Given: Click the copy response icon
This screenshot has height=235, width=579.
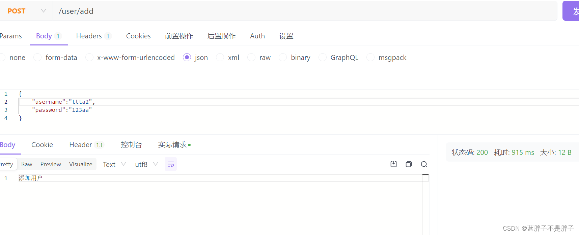Looking at the screenshot, I should pyautogui.click(x=409, y=164).
